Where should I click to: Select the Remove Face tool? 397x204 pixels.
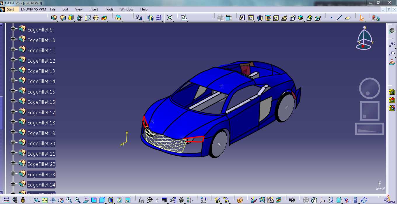pos(104,18)
